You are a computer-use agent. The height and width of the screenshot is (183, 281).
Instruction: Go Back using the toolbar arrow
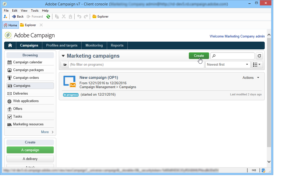18,17
